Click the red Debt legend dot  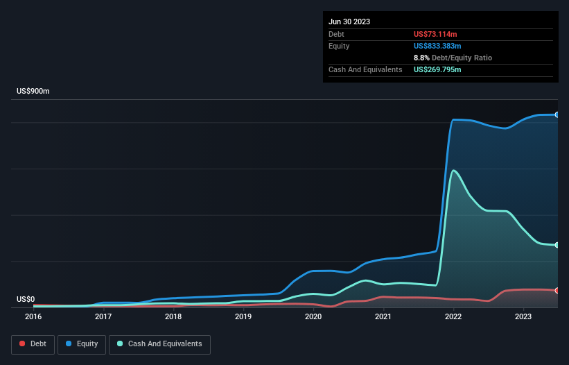pyautogui.click(x=22, y=343)
